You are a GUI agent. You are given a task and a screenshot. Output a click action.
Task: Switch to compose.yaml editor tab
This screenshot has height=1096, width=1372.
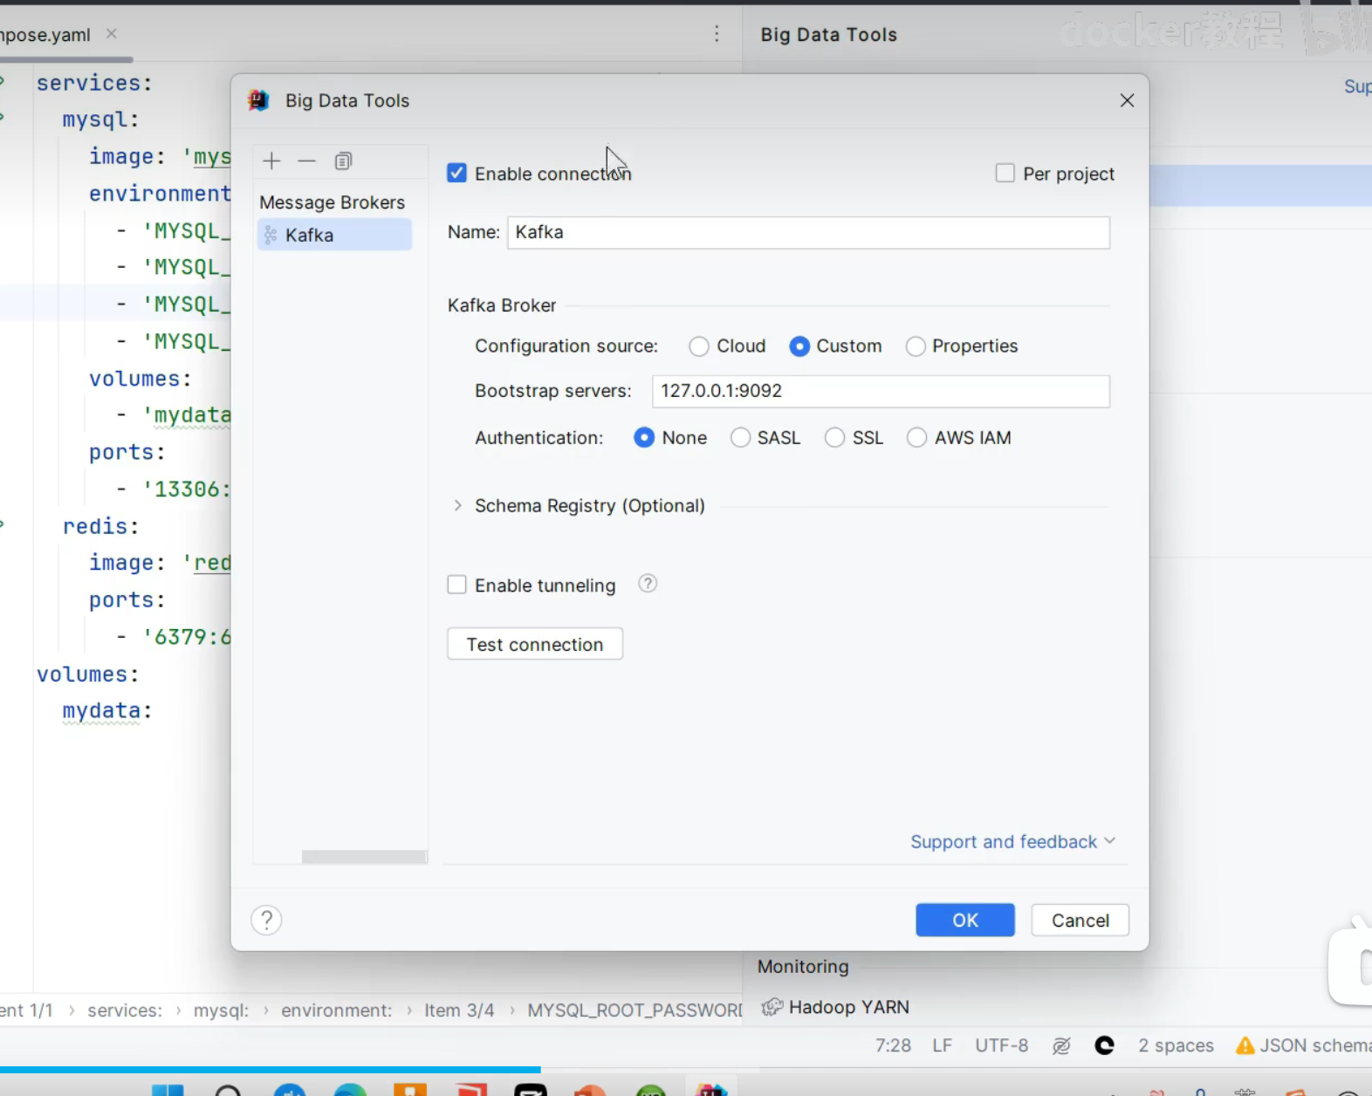click(45, 35)
